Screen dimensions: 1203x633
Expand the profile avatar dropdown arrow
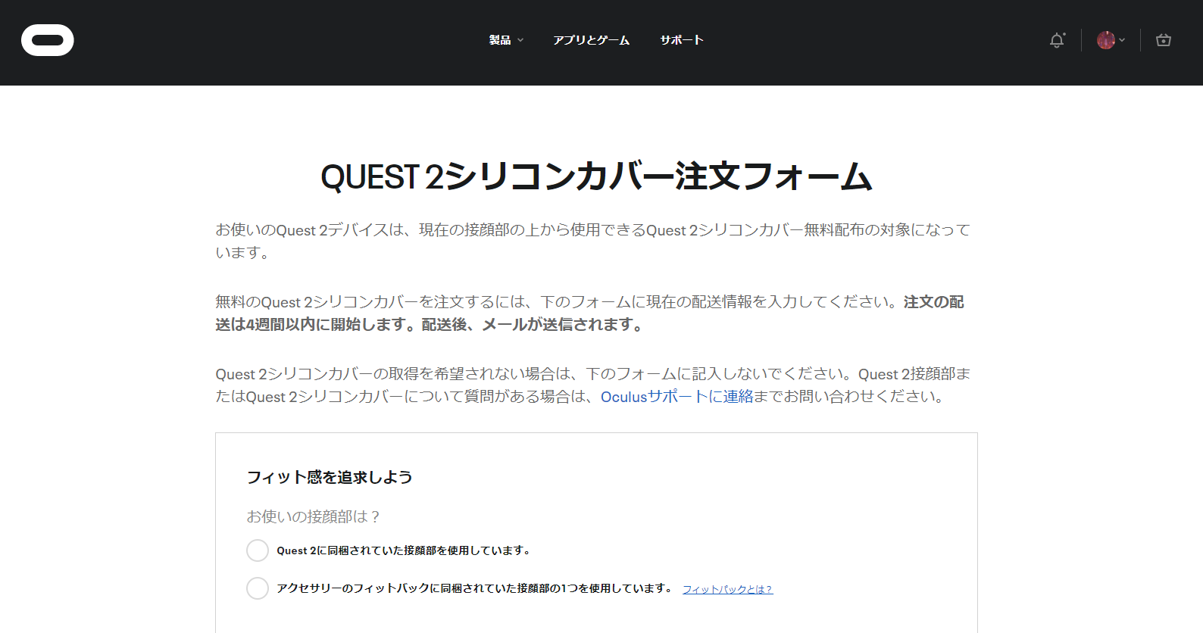tap(1122, 40)
